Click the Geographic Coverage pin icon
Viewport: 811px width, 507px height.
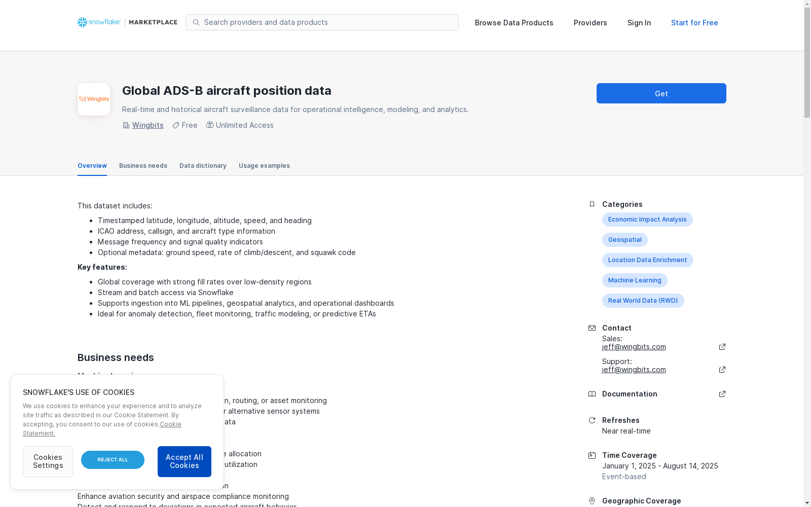click(592, 501)
